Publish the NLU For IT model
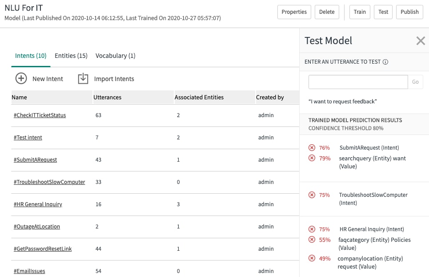The image size is (429, 277). point(409,12)
